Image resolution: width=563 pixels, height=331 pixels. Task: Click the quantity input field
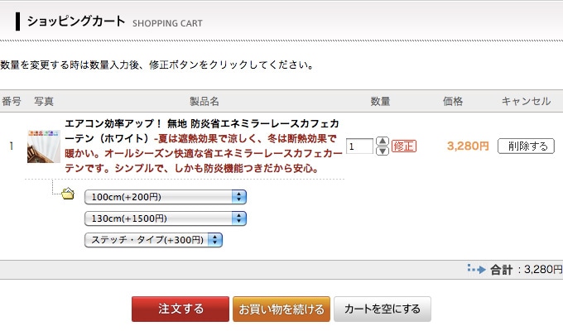pyautogui.click(x=359, y=146)
